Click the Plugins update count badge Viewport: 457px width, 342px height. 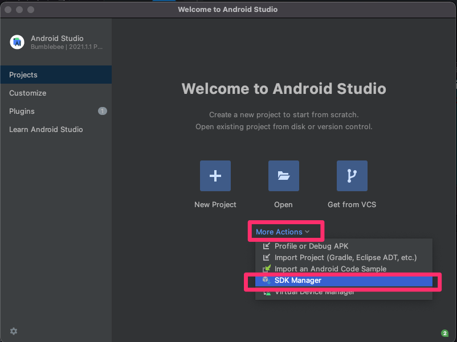click(103, 111)
